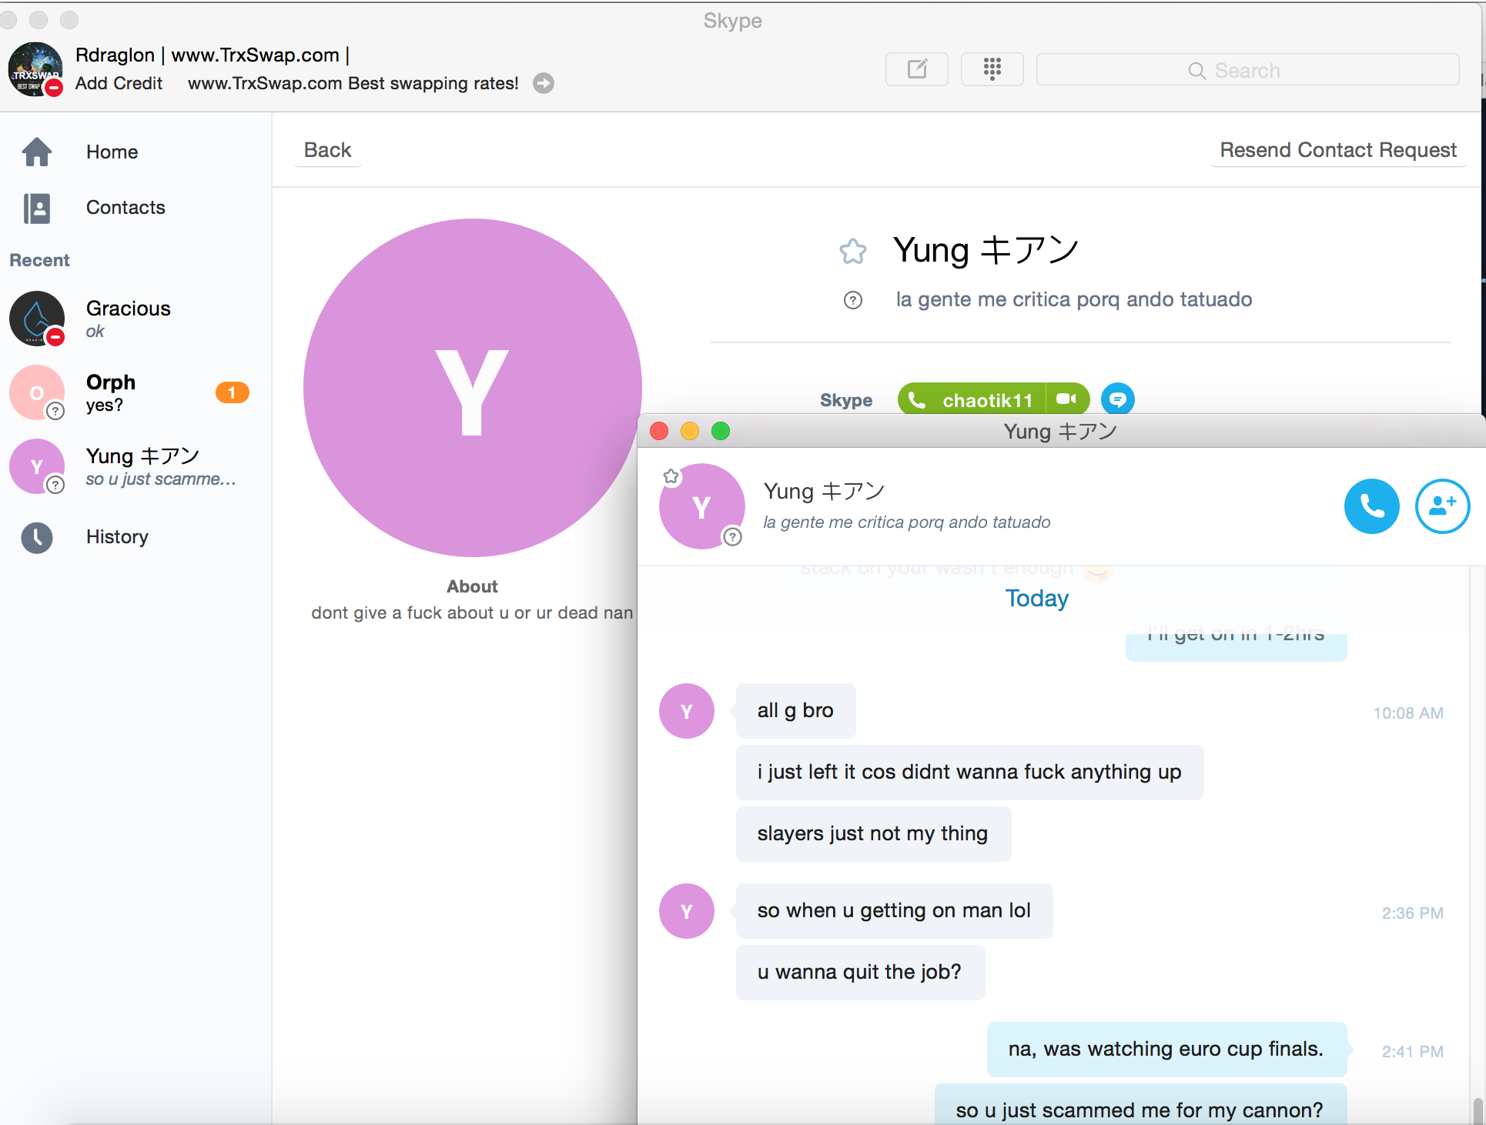Click the large Y profile picture
The image size is (1486, 1125).
(472, 388)
